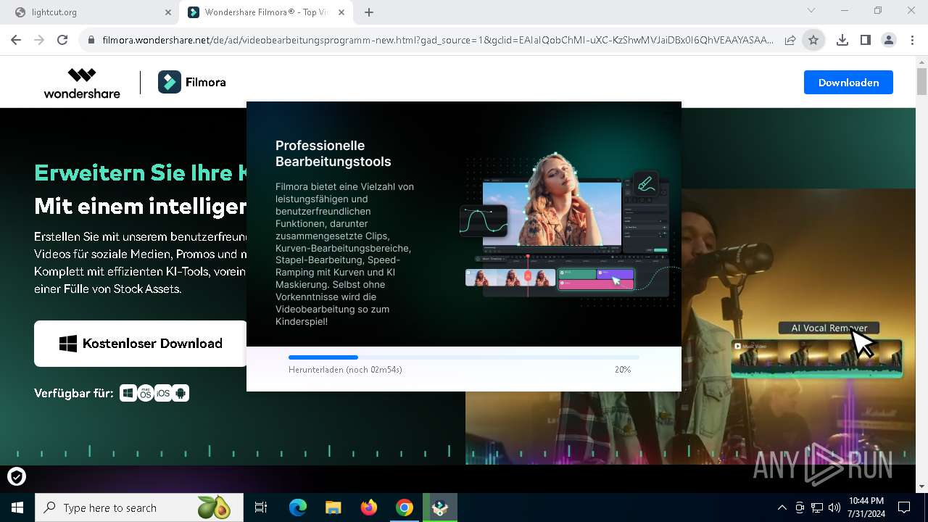Viewport: 928px width, 522px height.
Task: Open a new browser tab
Action: point(369,12)
